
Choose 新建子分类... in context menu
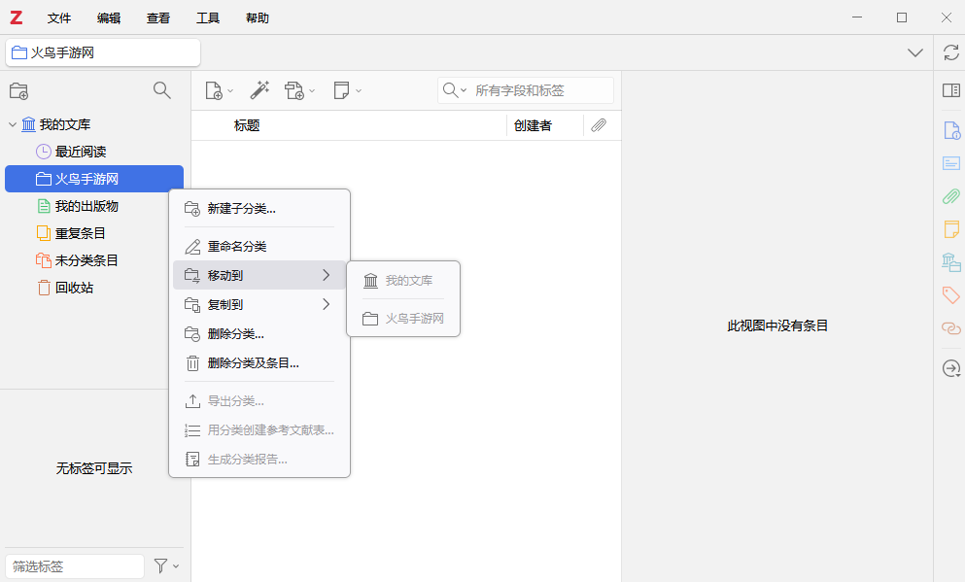click(259, 209)
